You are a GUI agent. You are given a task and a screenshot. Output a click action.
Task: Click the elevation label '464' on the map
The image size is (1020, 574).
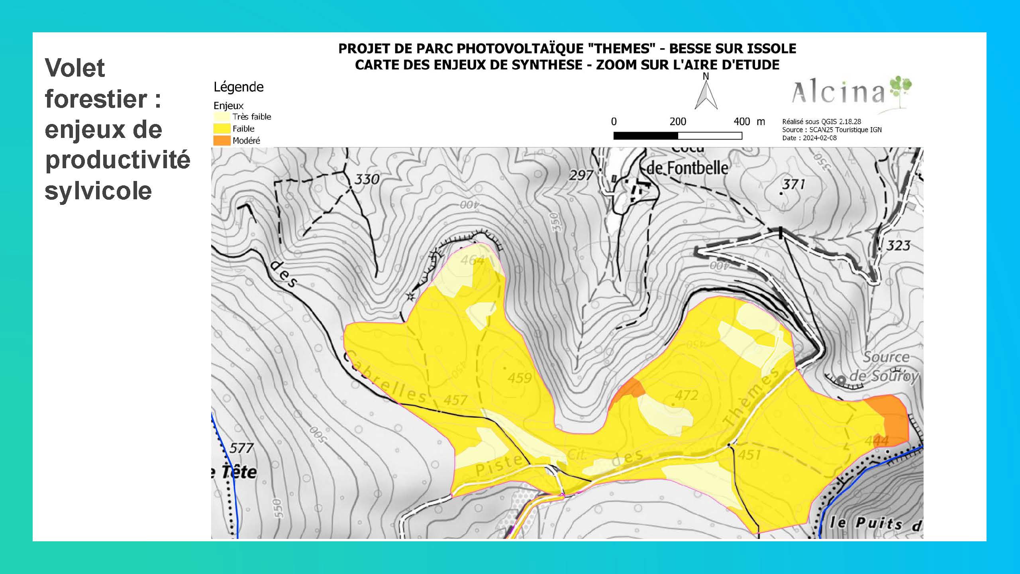pos(473,260)
